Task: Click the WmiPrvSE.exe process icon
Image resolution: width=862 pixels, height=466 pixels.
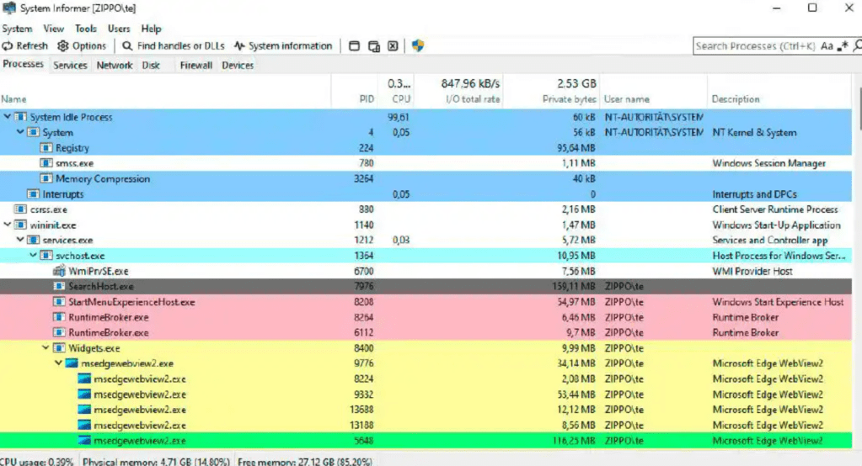Action: click(x=59, y=271)
